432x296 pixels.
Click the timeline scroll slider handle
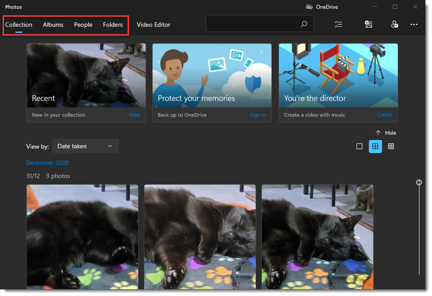pos(419,182)
